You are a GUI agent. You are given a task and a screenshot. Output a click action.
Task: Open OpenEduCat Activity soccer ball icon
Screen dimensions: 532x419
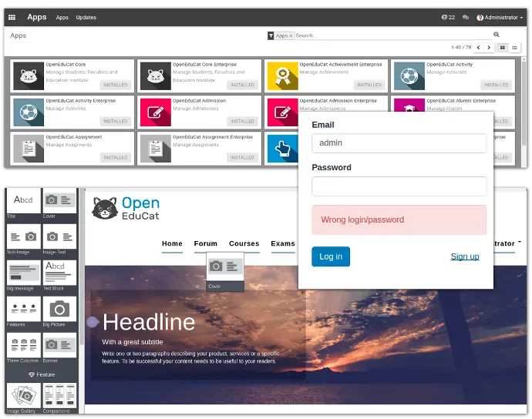point(409,76)
